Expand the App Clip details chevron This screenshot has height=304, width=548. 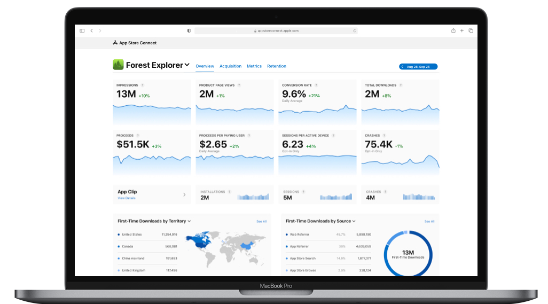[x=184, y=194]
